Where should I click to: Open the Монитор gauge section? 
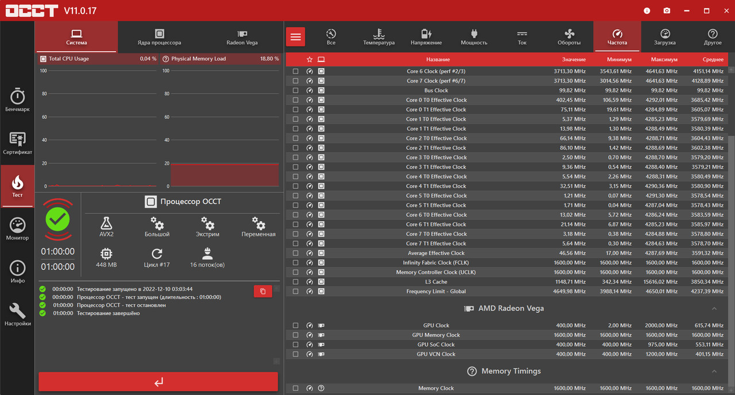tap(17, 229)
